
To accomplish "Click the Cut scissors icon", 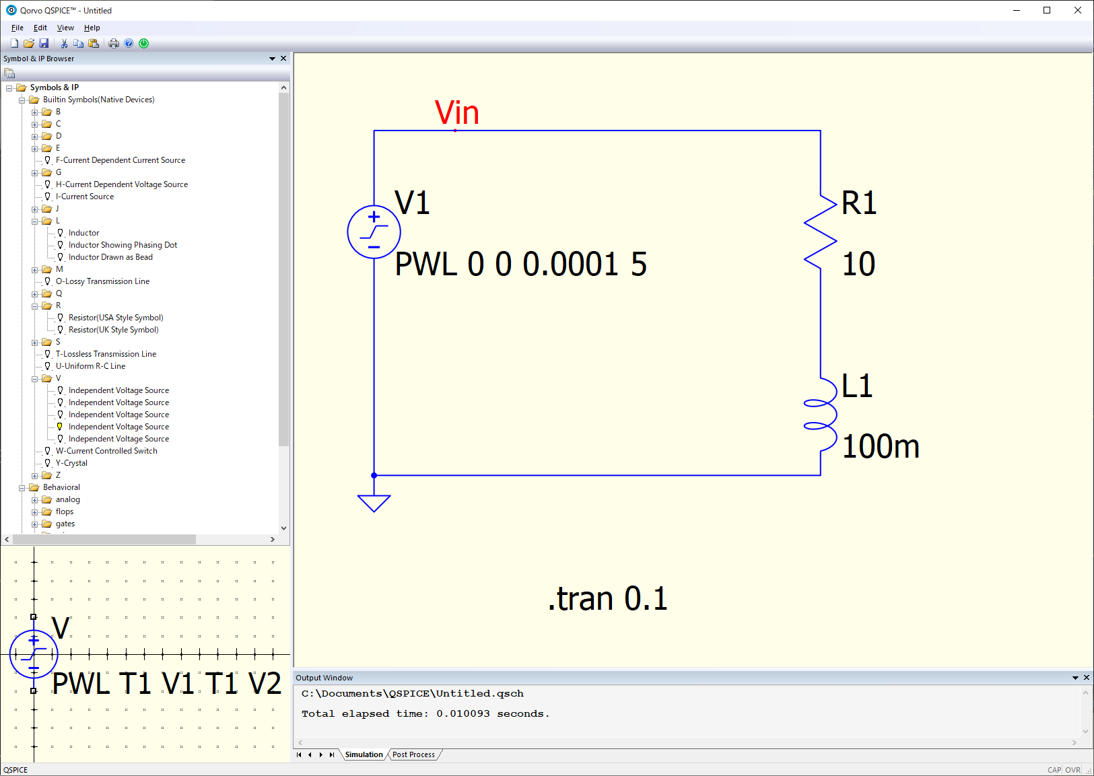I will click(x=64, y=44).
